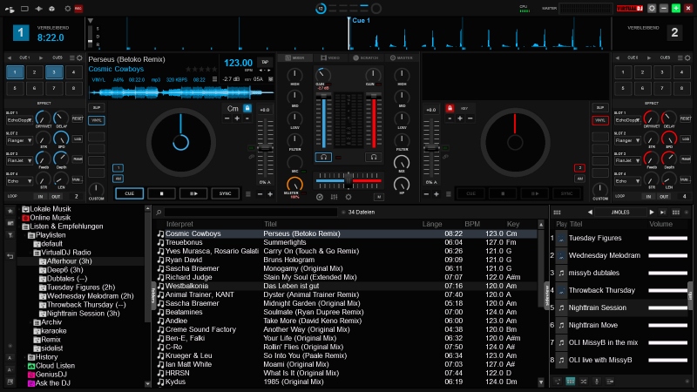
Task: Go to previous jingles bank arrow
Action: (x=590, y=213)
